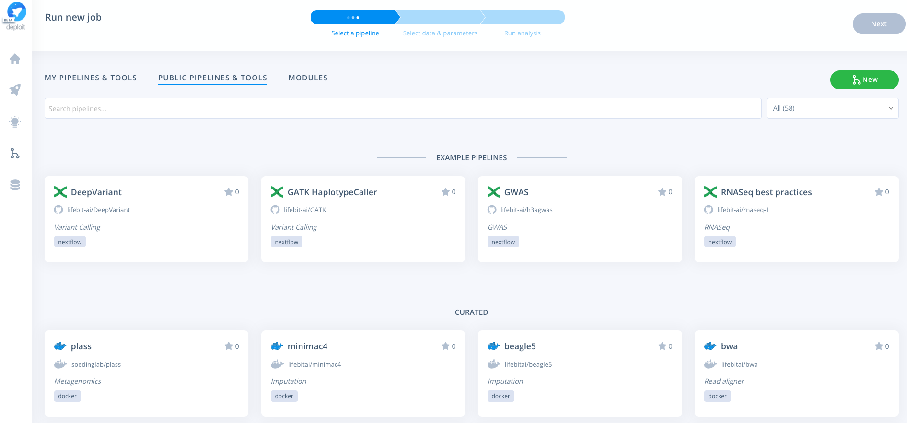The width and height of the screenshot is (907, 423).
Task: Select the GATK HaplotypeCaller title
Action: [332, 192]
